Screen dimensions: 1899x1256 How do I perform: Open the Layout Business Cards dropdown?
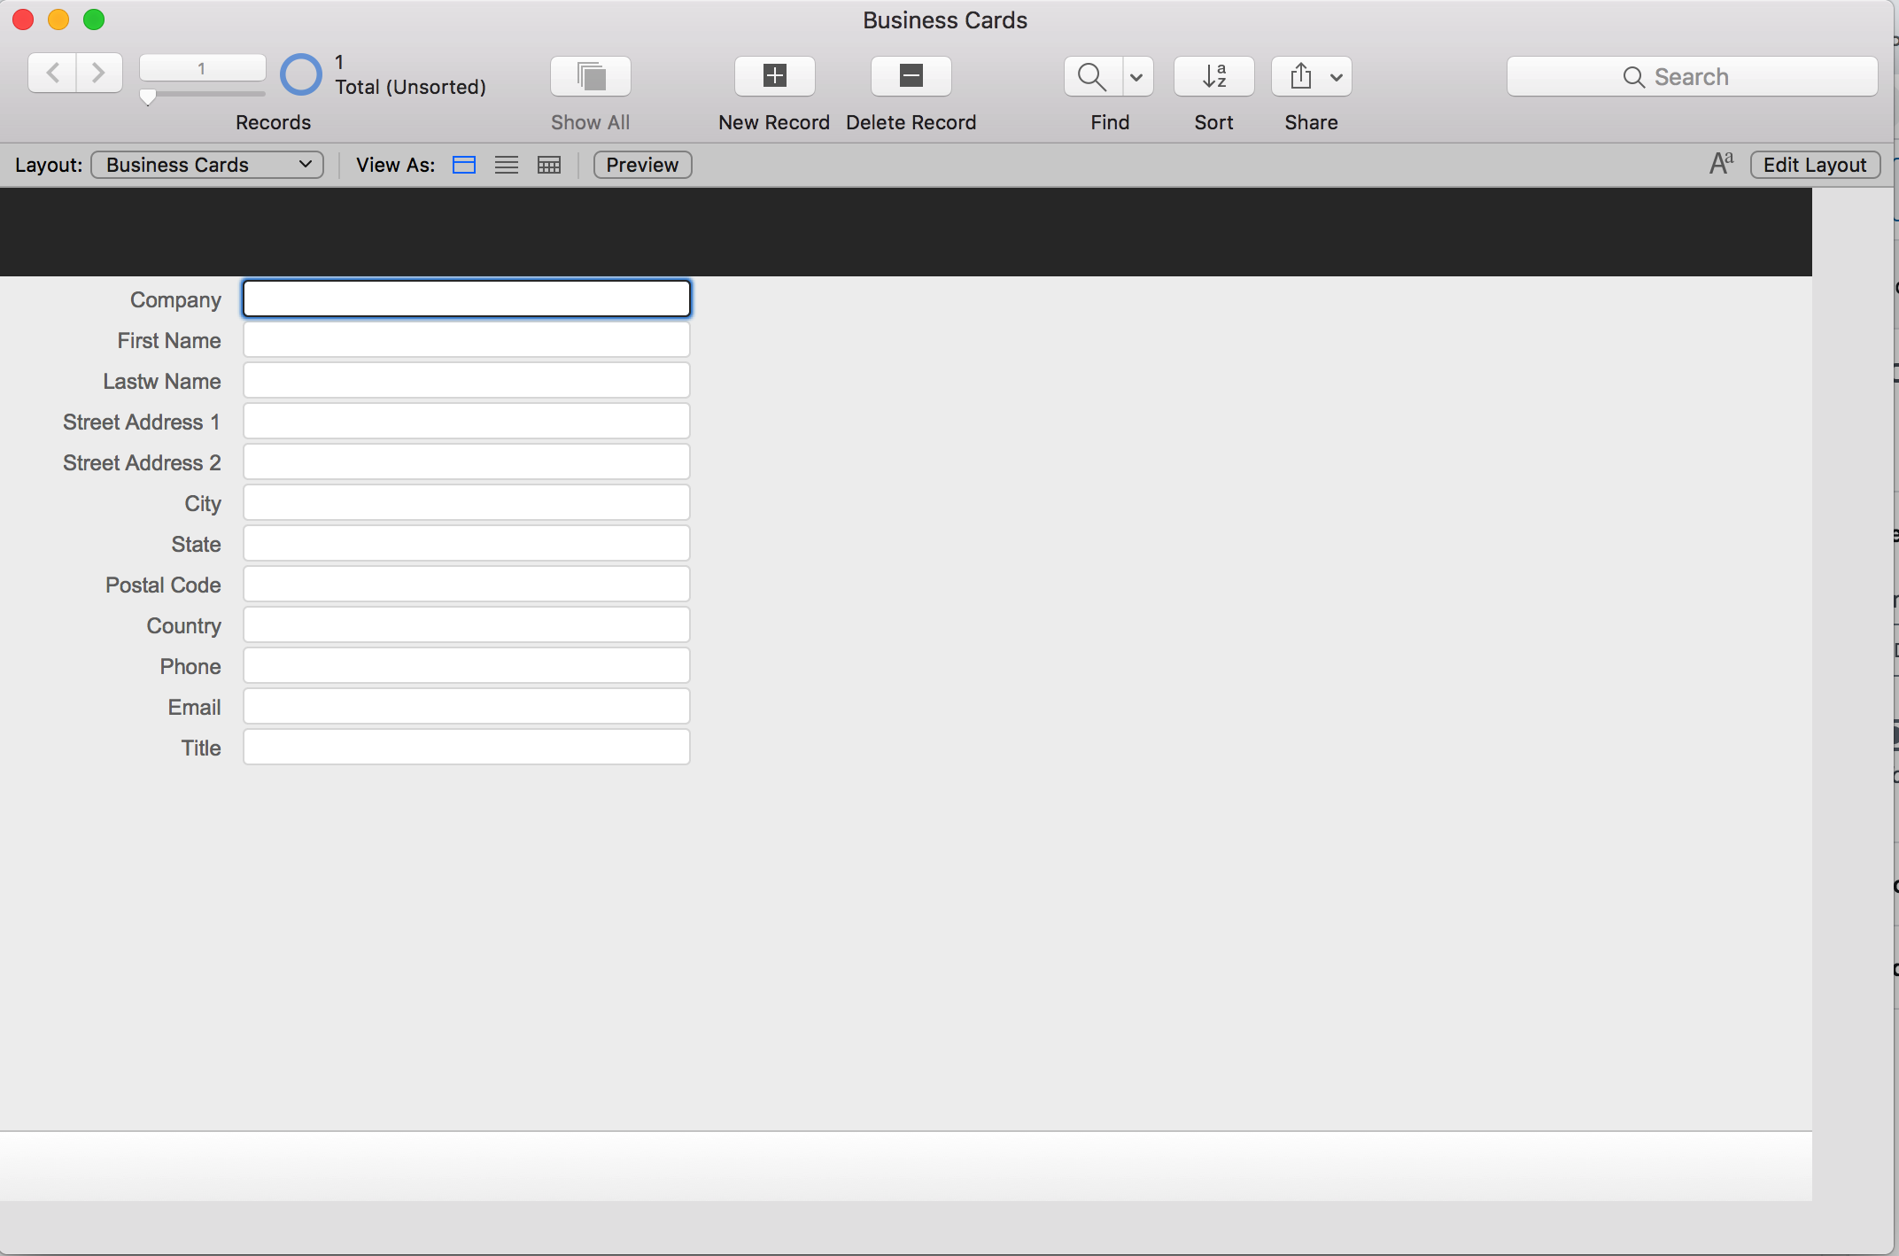[207, 165]
